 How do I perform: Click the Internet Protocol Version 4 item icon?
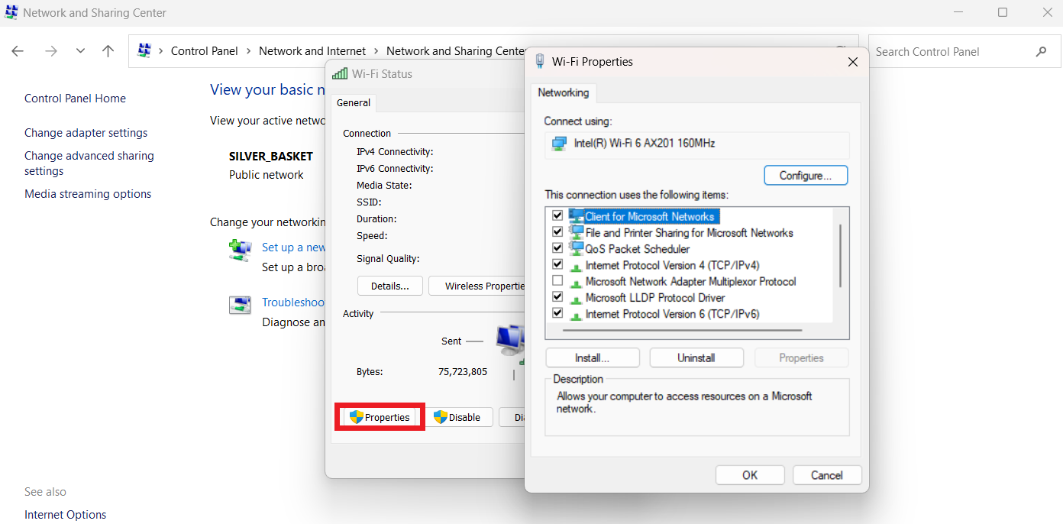click(577, 266)
